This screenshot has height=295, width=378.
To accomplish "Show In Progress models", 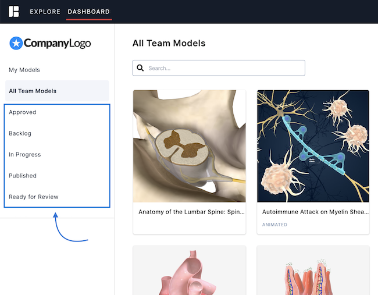I will click(x=25, y=155).
